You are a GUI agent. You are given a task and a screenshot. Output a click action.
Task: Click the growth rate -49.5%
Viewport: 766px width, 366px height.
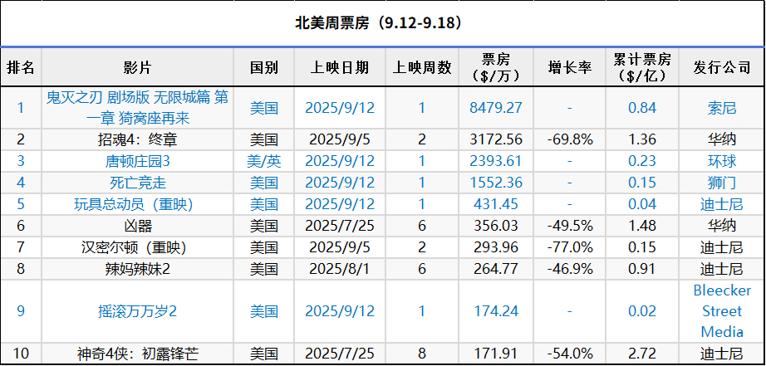click(x=570, y=226)
